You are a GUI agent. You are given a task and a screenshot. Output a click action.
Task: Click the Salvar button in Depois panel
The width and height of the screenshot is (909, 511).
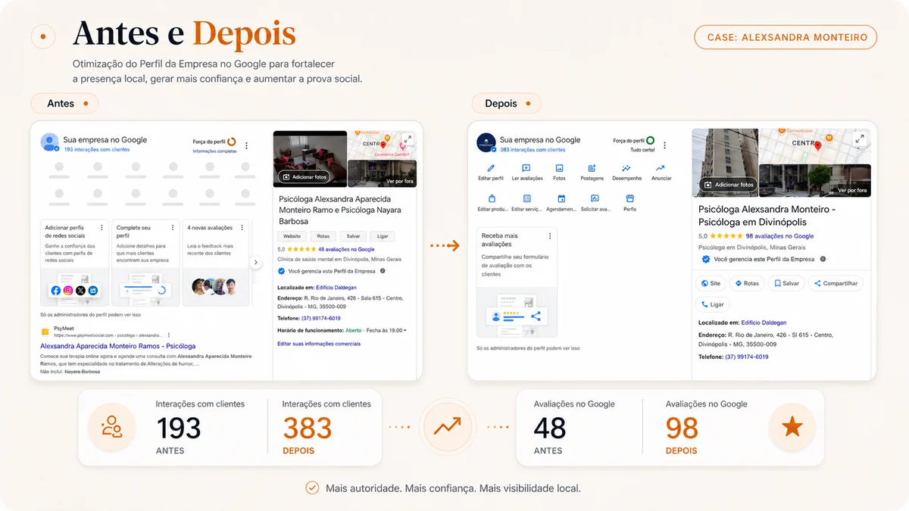[786, 283]
